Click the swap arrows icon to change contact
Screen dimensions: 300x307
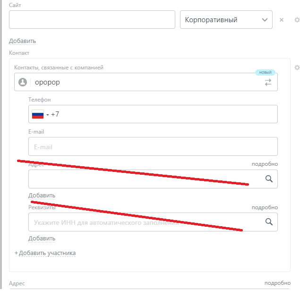tap(268, 82)
